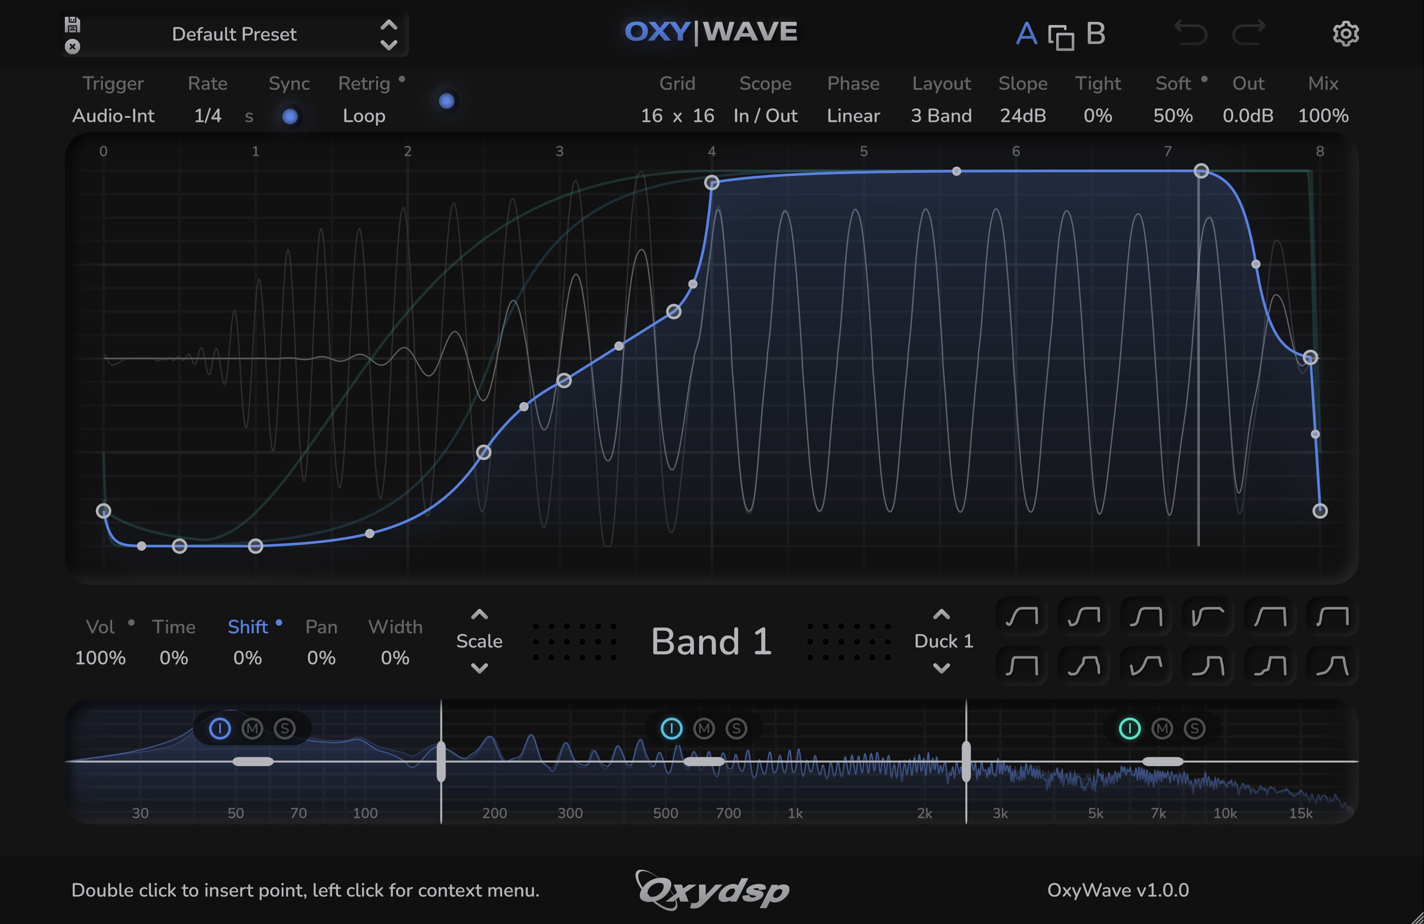Switch to the B state
The width and height of the screenshot is (1424, 924).
click(x=1095, y=33)
